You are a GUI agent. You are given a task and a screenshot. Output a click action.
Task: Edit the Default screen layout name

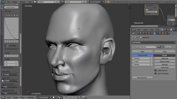tap(46, 2)
